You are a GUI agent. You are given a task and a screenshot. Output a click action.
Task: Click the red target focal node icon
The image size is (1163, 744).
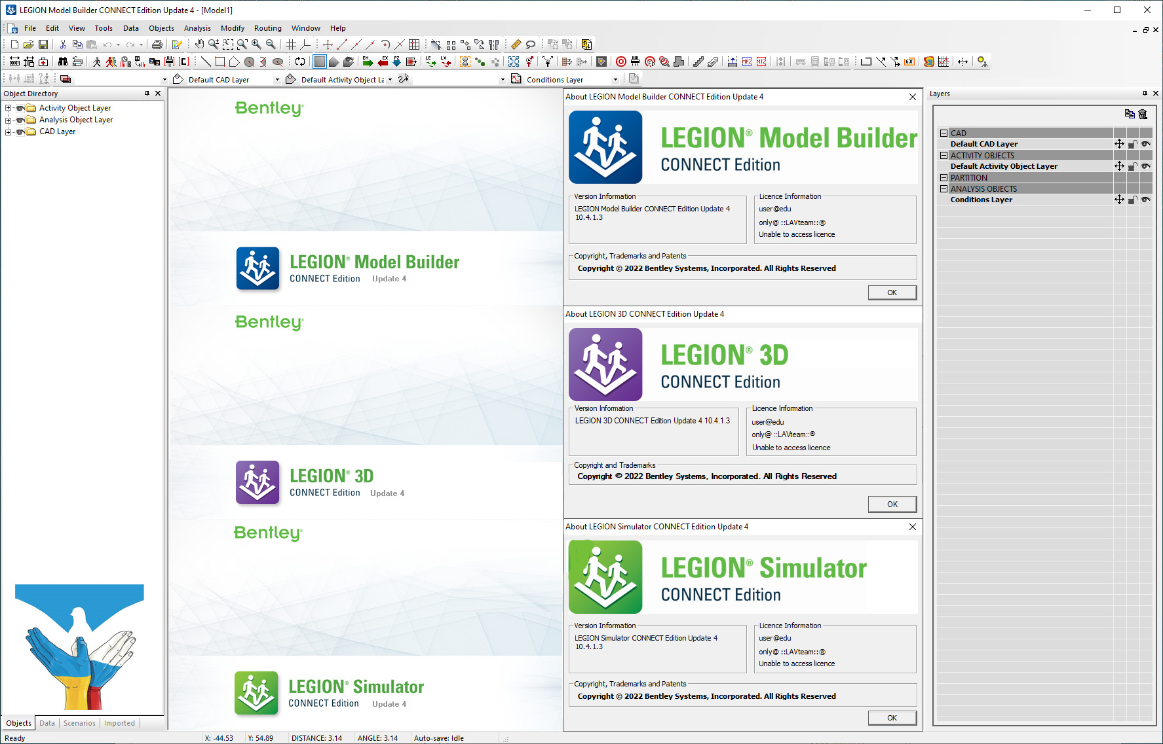tap(621, 62)
